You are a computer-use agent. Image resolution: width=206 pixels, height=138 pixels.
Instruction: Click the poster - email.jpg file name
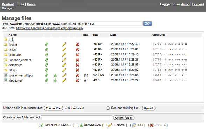coord(21,76)
